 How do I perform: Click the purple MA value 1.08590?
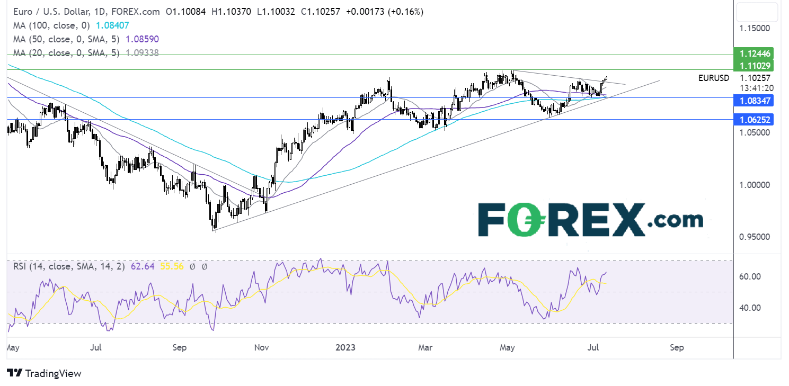point(141,39)
